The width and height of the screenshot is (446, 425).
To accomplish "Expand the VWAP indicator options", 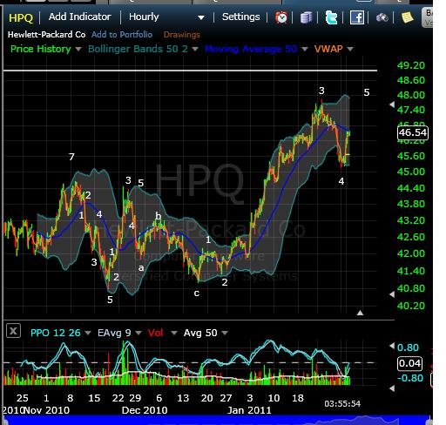I will pos(350,49).
